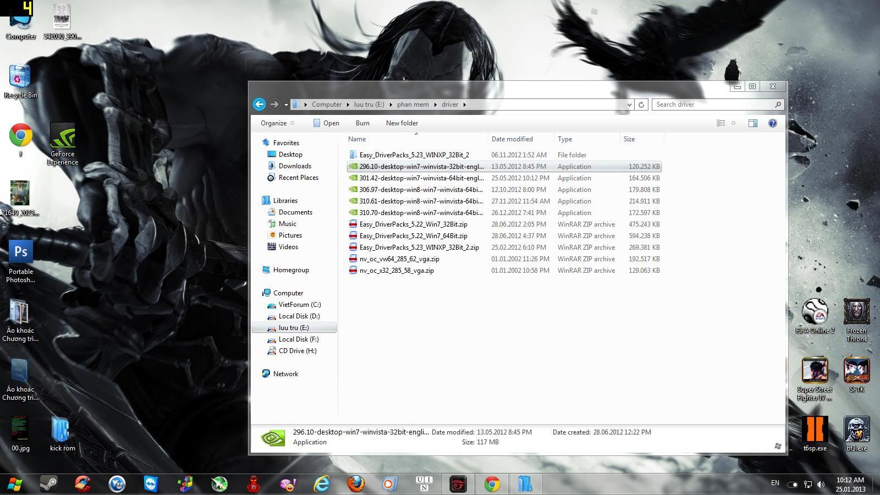
Task: Refresh the driver folder view
Action: (641, 105)
